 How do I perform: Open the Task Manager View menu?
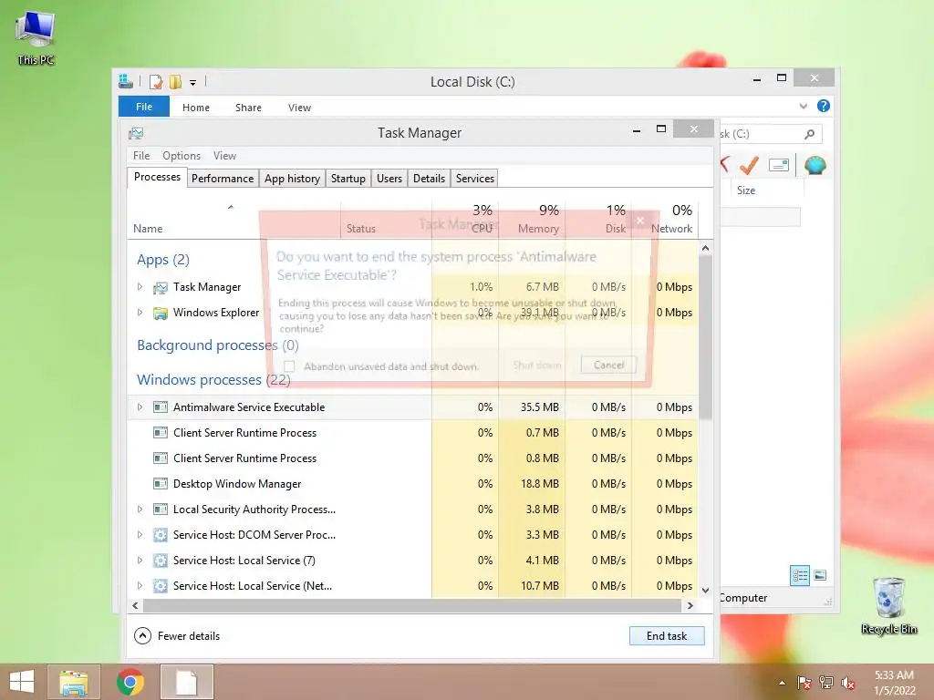point(224,155)
